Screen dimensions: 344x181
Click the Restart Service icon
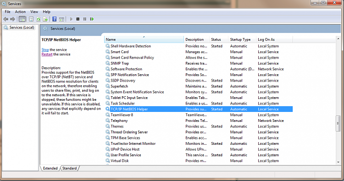point(92,19)
